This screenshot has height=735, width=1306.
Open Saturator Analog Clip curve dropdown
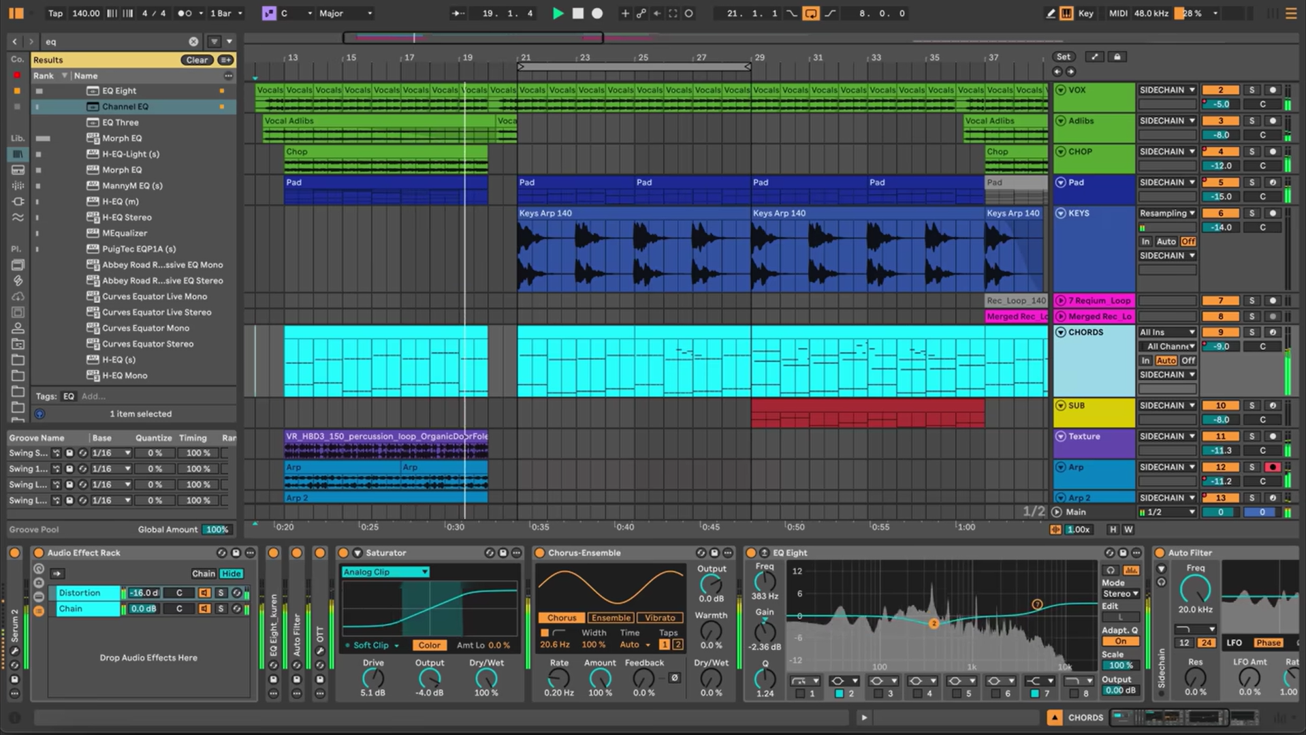tap(385, 572)
